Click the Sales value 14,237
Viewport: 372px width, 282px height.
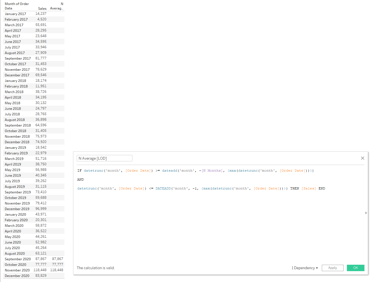[41, 14]
